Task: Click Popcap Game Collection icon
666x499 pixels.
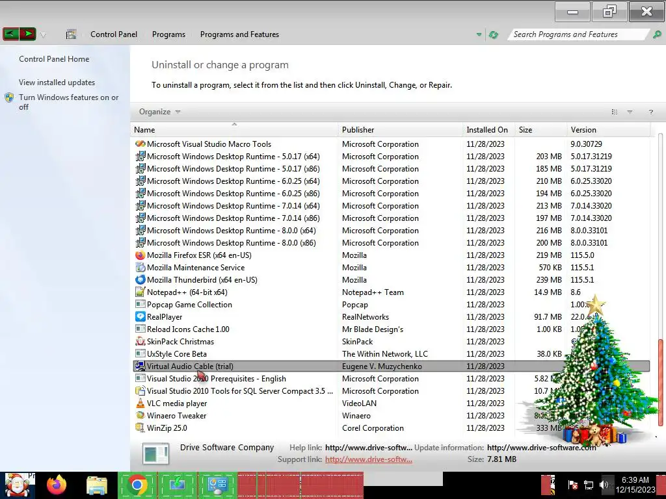Action: pyautogui.click(x=140, y=304)
